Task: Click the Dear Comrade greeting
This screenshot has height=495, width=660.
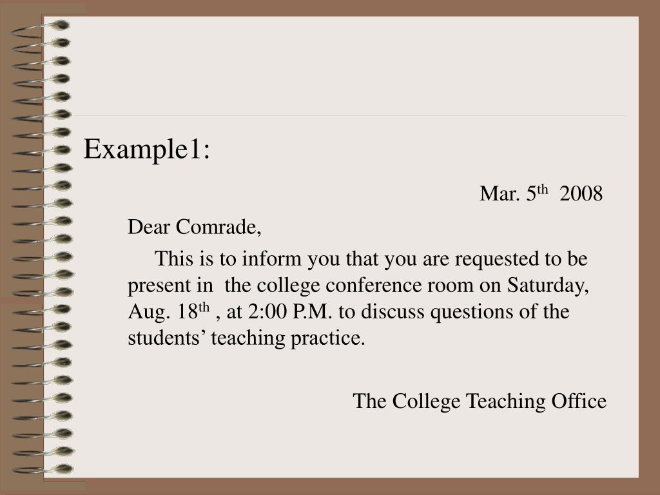Action: [x=195, y=228]
